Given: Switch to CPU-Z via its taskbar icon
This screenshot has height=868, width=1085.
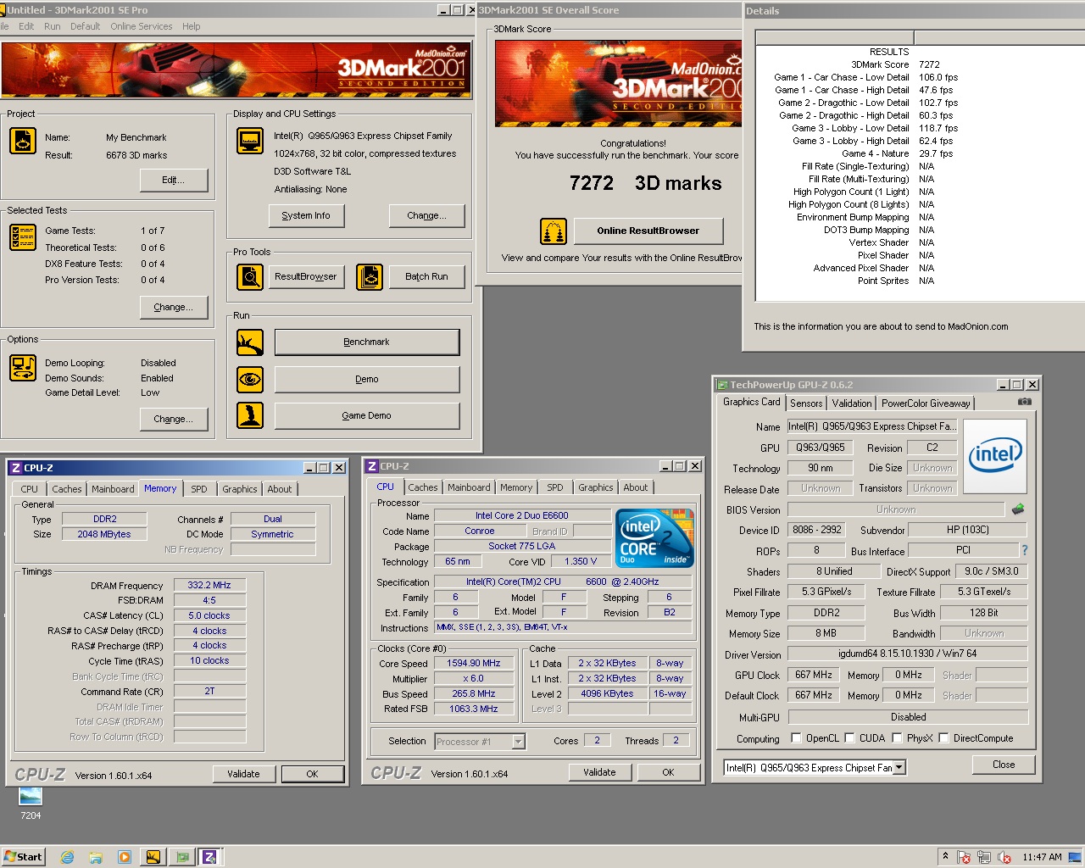Looking at the screenshot, I should 209,857.
